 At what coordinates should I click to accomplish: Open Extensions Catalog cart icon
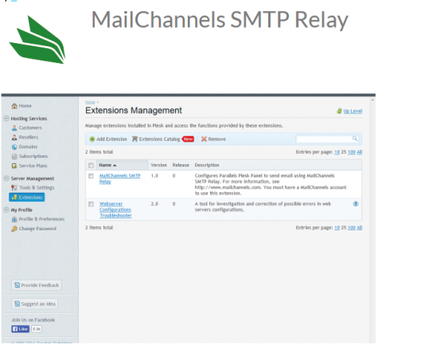135,139
